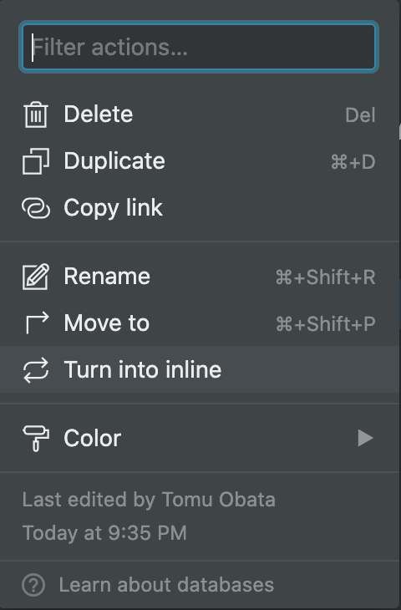Image resolution: width=401 pixels, height=610 pixels.
Task: Select the Delete menu entry
Action: (200, 114)
